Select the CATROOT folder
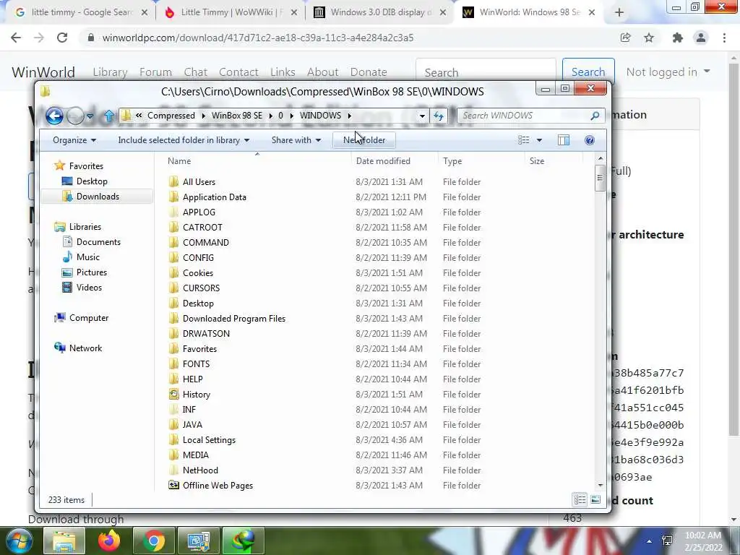740x555 pixels. click(202, 228)
